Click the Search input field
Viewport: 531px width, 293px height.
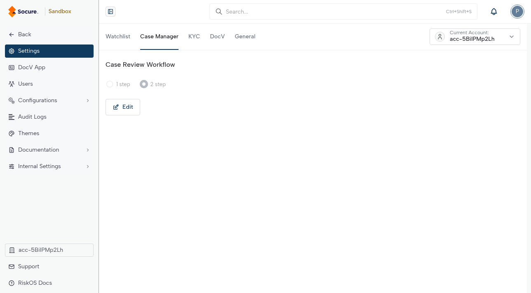click(x=343, y=12)
